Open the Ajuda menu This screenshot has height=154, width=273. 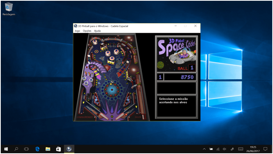[97, 31]
